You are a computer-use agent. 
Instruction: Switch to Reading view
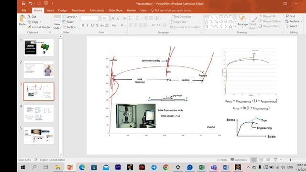point(268,160)
